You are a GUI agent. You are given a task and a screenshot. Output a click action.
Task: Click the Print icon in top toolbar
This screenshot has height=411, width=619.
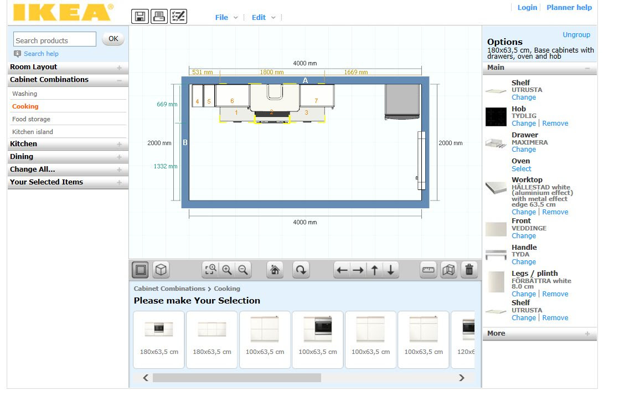point(159,16)
